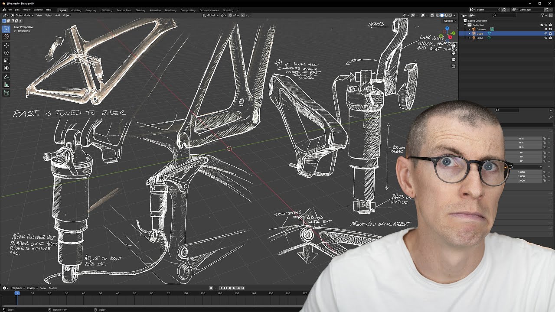
Task: Toggle X-ray view in the viewport header
Action: pyautogui.click(x=432, y=15)
